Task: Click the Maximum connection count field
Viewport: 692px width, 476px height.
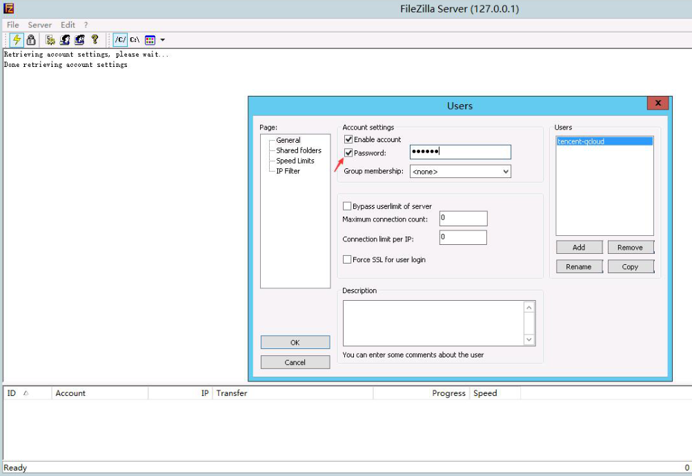Action: tap(463, 219)
